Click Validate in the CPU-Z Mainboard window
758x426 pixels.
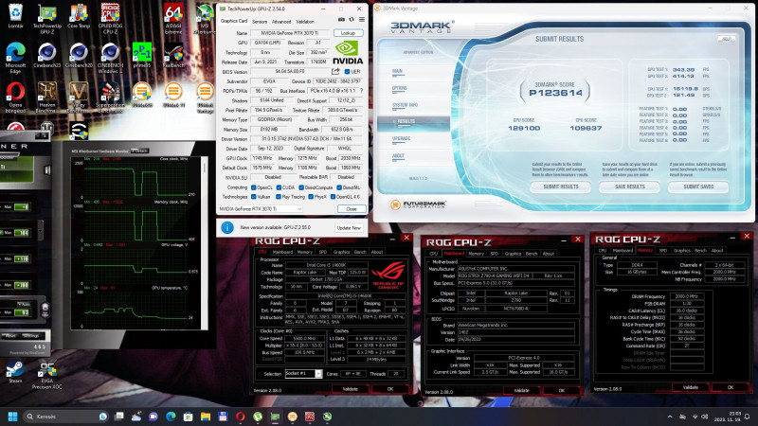coord(522,390)
